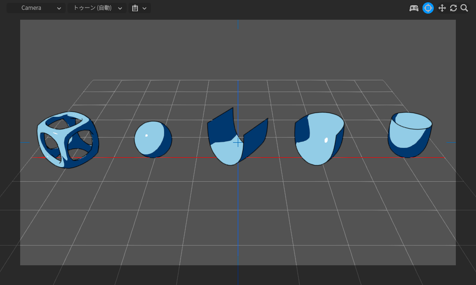Select the half-dome object
This screenshot has width=476, height=285.
(319, 139)
